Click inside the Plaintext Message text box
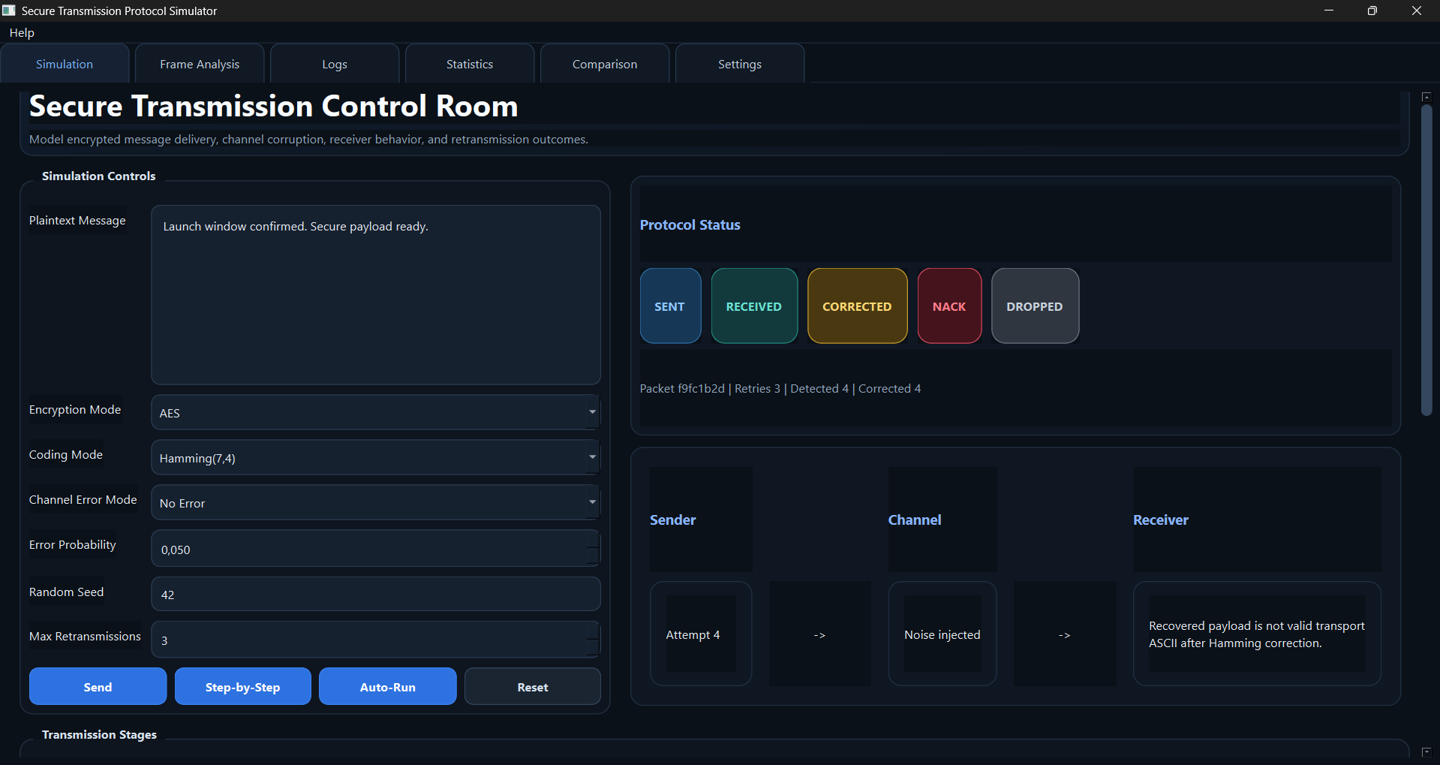1440x765 pixels. click(x=375, y=295)
